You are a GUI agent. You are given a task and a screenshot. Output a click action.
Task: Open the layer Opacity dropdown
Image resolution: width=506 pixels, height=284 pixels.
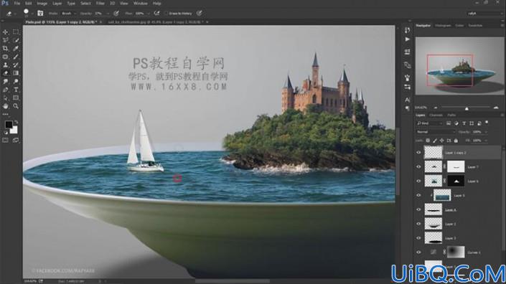[x=485, y=132]
